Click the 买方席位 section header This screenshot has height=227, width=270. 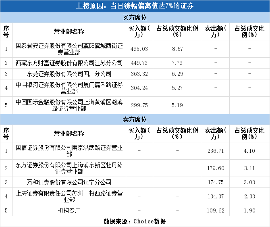tap(135, 17)
